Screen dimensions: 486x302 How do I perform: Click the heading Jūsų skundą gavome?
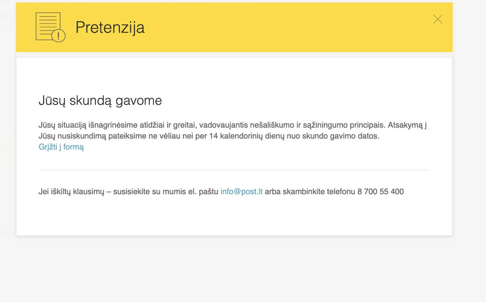coord(100,101)
